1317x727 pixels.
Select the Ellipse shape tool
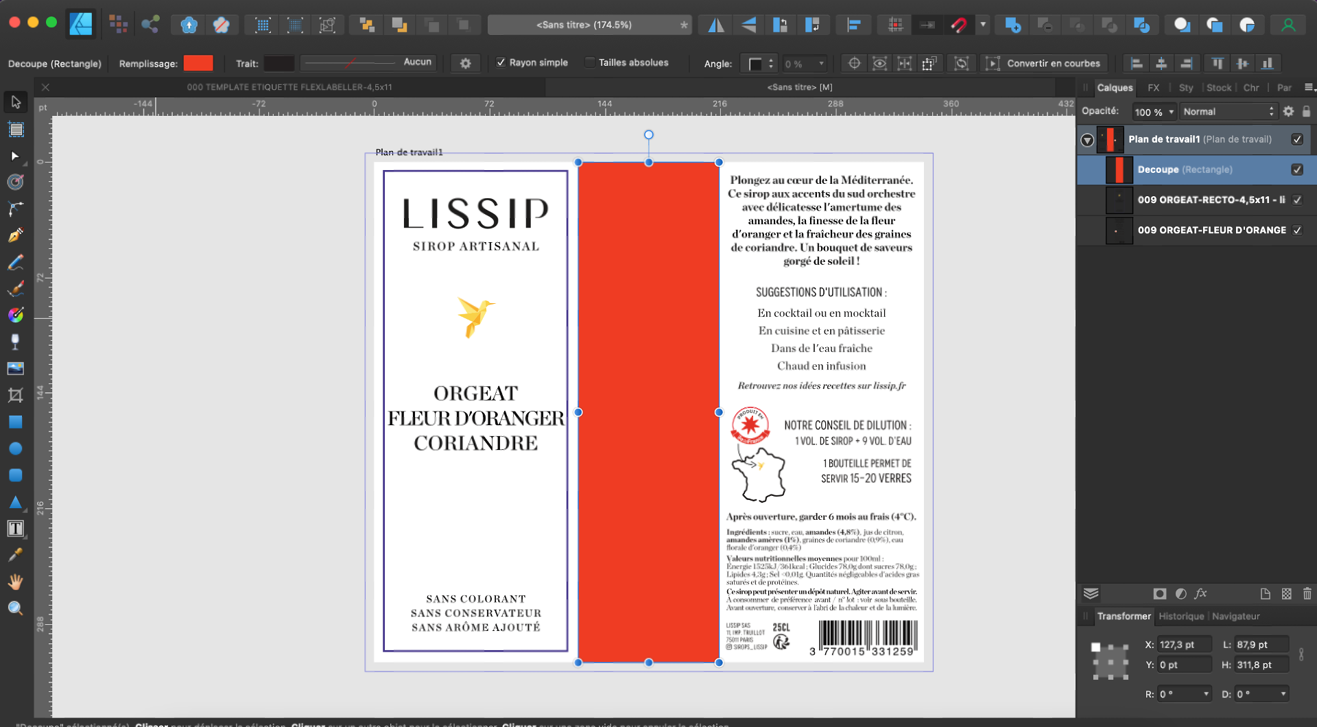[16, 449]
